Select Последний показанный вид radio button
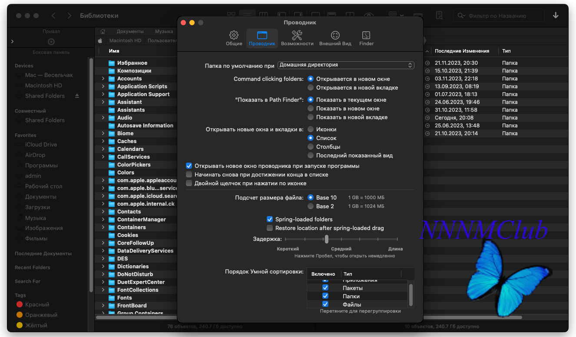This screenshot has height=337, width=576. [x=311, y=155]
